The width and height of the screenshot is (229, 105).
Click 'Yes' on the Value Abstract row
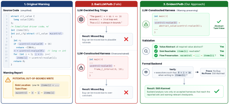click(x=222, y=47)
